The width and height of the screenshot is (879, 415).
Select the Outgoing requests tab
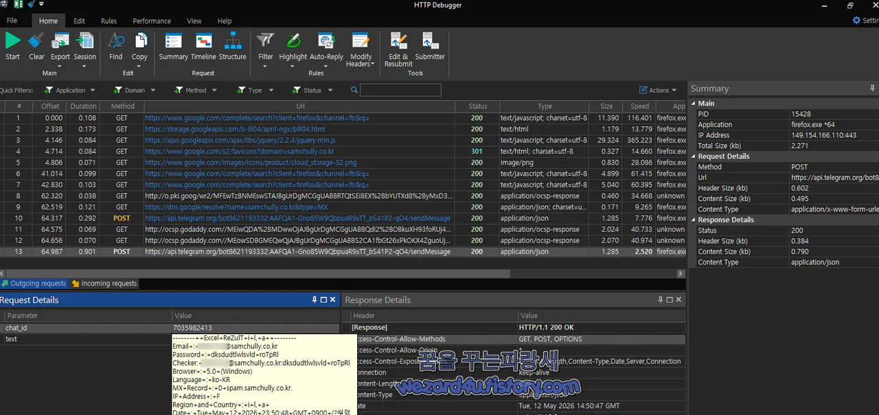[34, 283]
